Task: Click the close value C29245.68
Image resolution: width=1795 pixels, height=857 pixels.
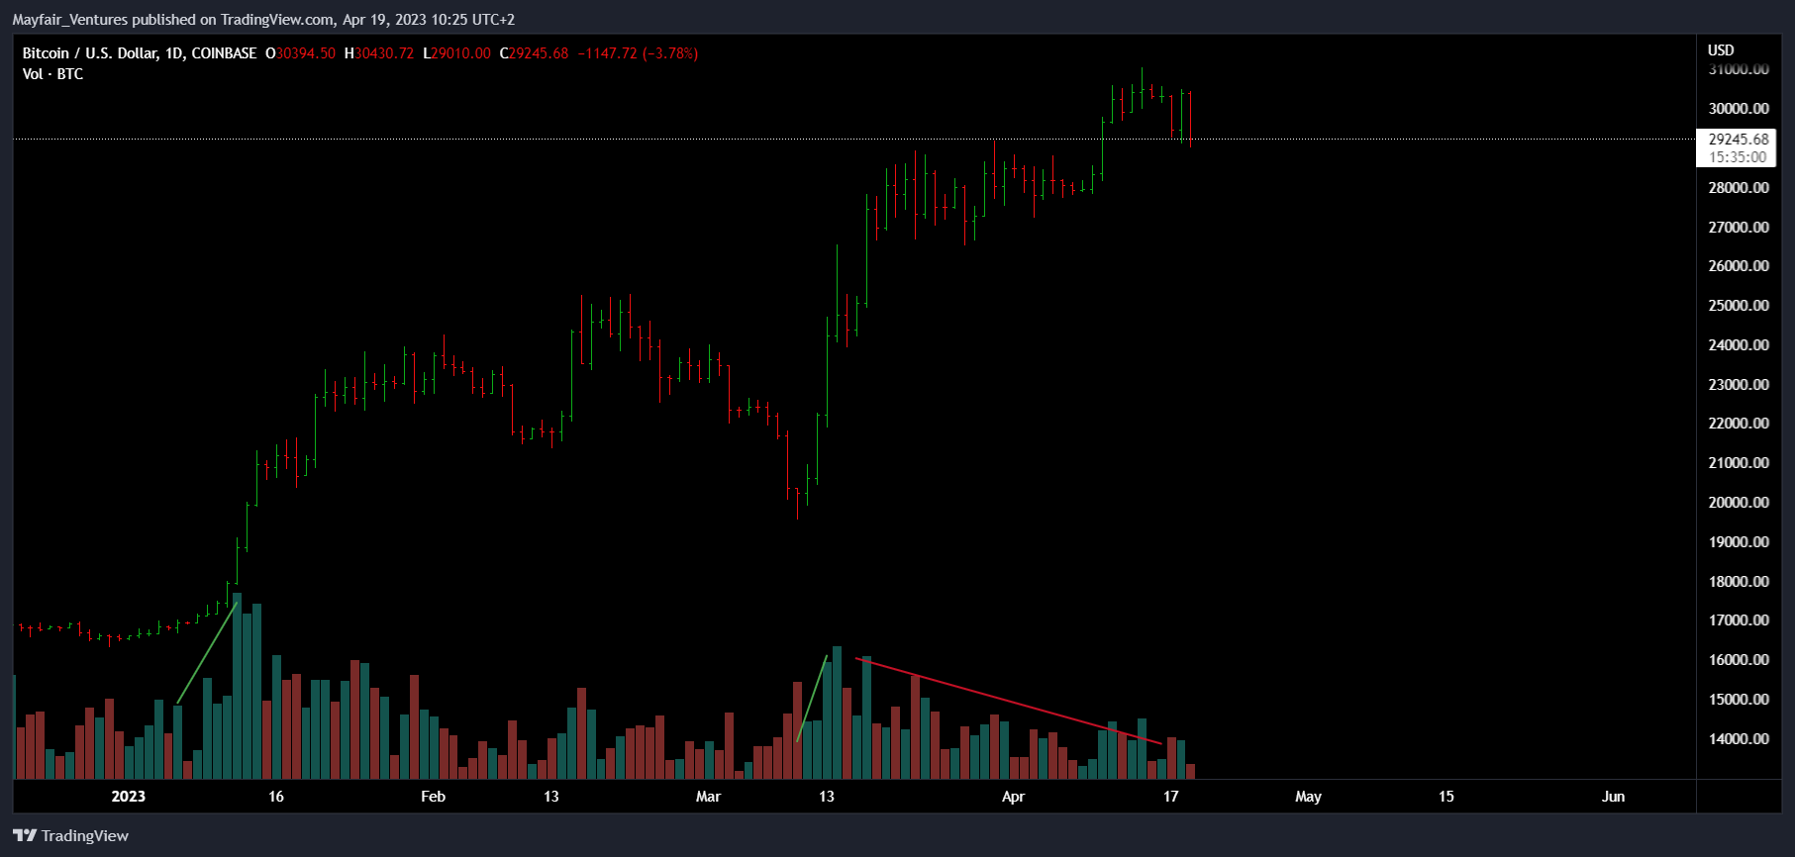Action: coord(534,53)
